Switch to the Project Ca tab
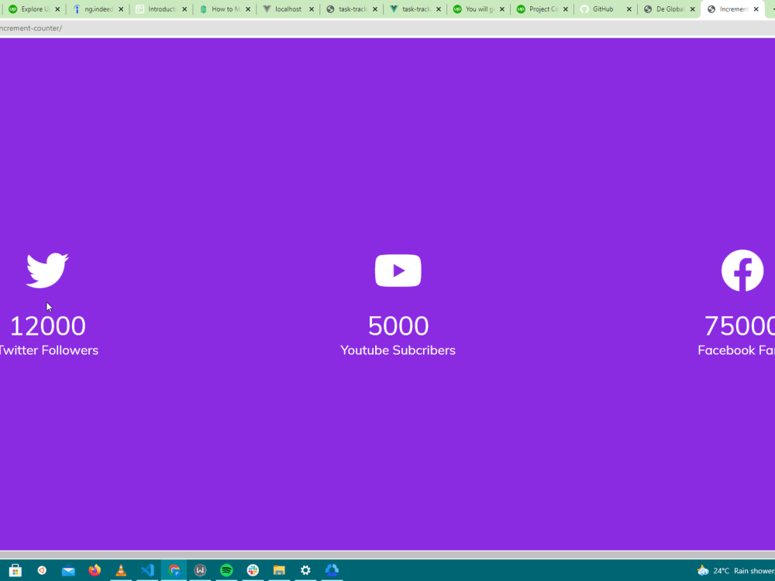The image size is (775, 581). pyautogui.click(x=541, y=9)
